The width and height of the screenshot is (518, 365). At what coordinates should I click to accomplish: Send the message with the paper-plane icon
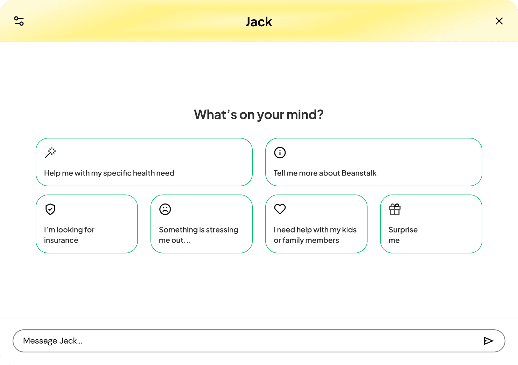(x=488, y=341)
